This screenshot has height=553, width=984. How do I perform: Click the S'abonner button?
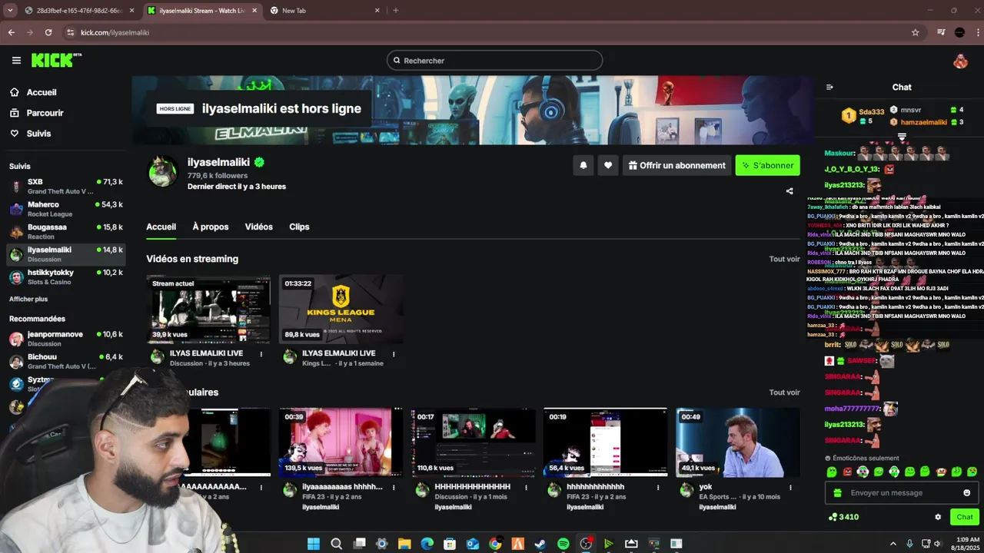[x=767, y=165]
